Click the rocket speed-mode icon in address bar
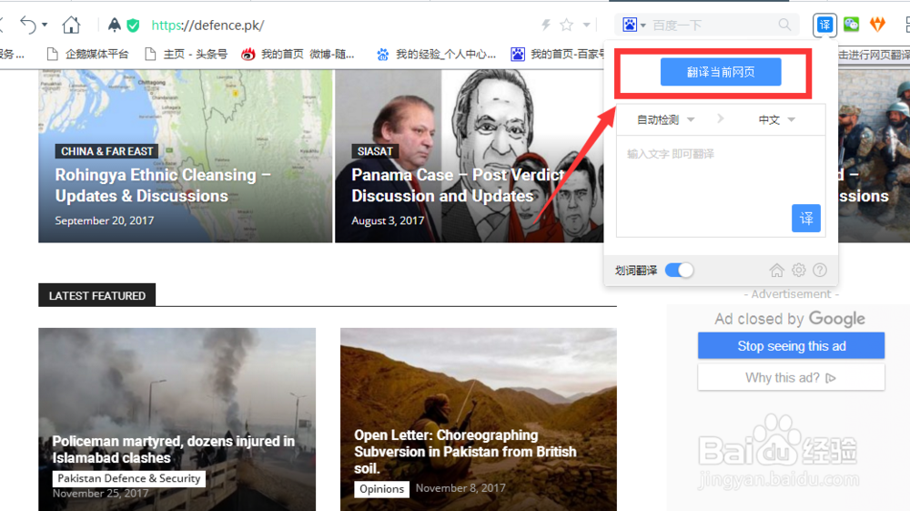Viewport: 910px width, 511px height. pos(115,25)
